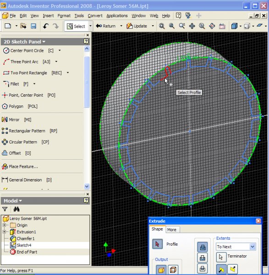Click the Update button
This screenshot has width=269, height=275.
click(x=137, y=26)
